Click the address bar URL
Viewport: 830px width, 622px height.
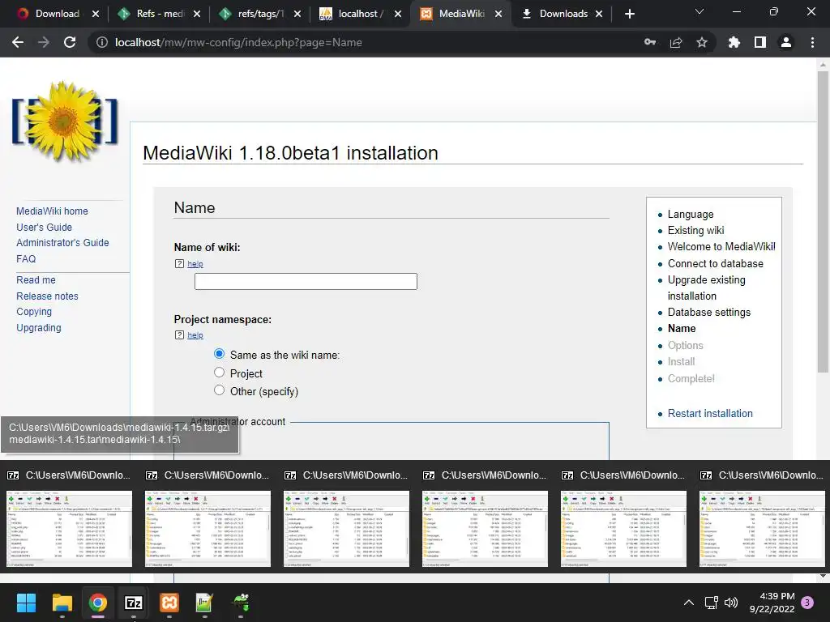(x=238, y=42)
